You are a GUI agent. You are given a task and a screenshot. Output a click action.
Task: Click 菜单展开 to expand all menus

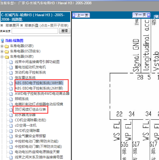click(x=12, y=25)
